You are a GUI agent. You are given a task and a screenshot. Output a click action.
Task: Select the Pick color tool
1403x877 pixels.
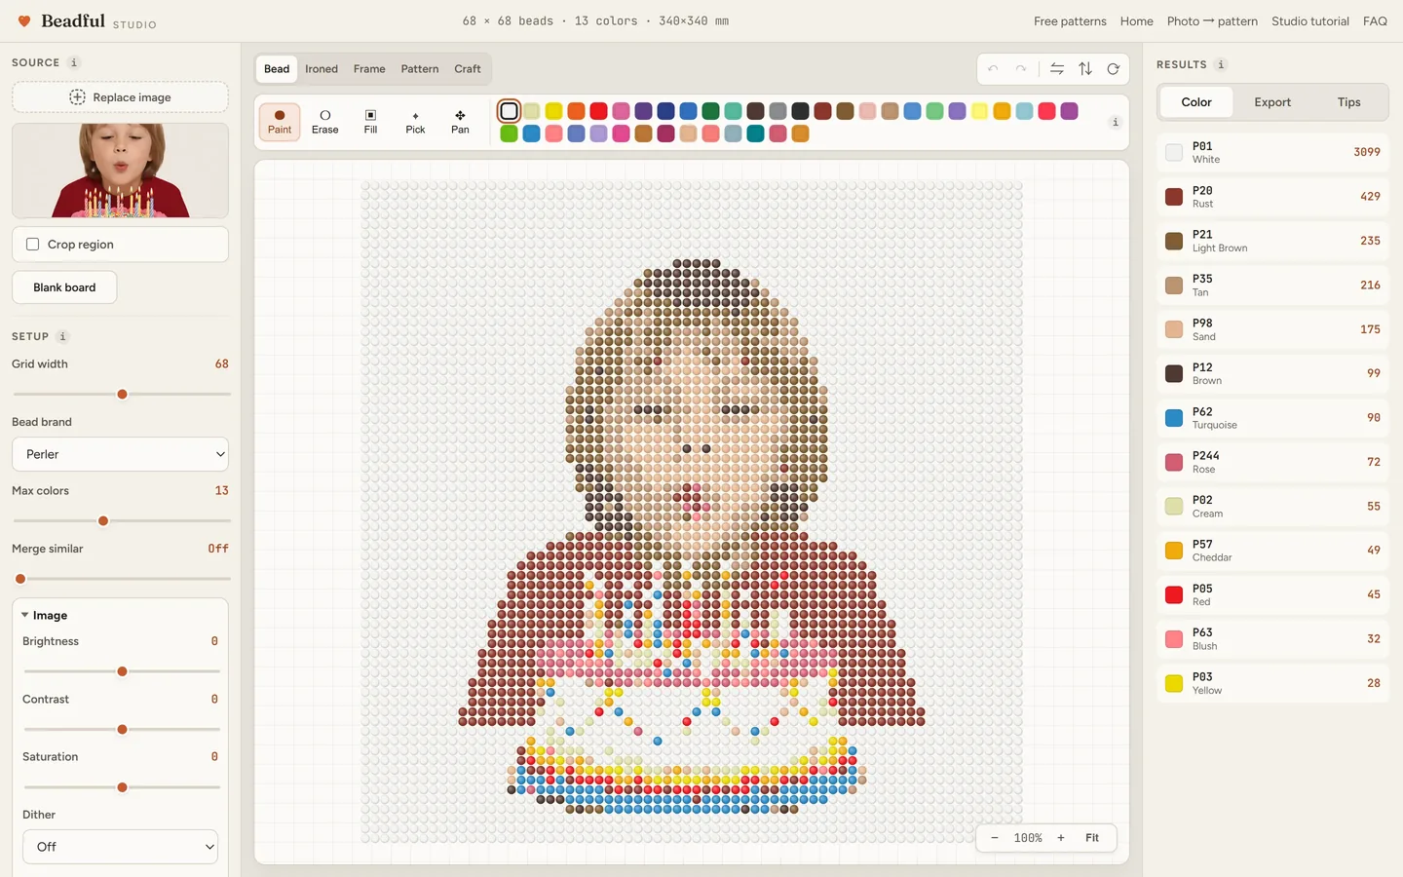(x=415, y=122)
